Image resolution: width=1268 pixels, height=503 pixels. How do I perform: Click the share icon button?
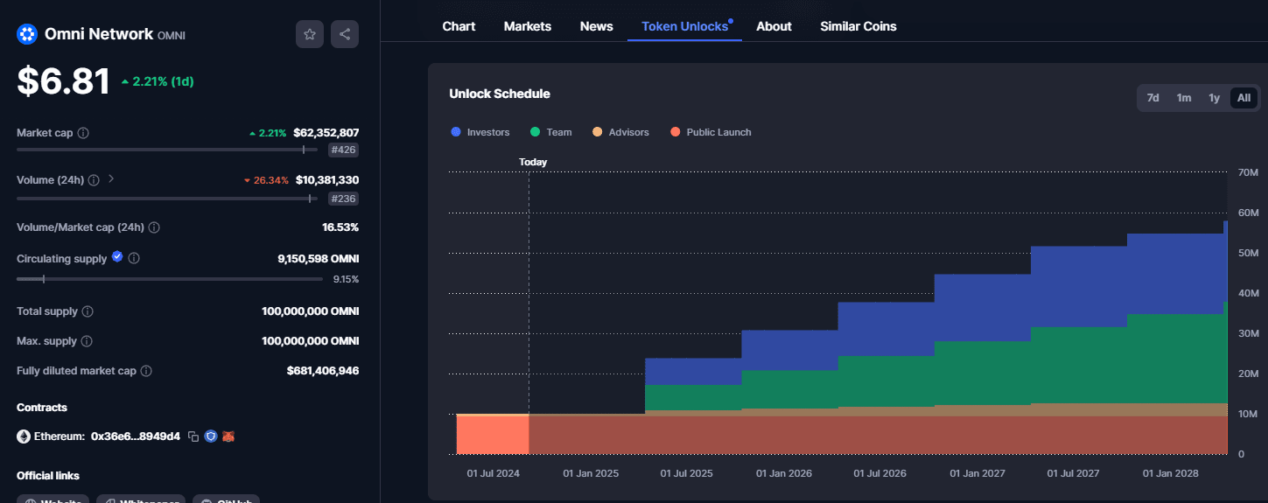point(345,34)
